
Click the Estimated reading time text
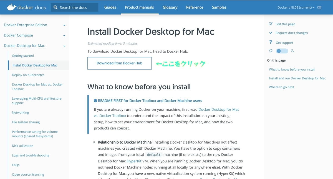pos(112,43)
